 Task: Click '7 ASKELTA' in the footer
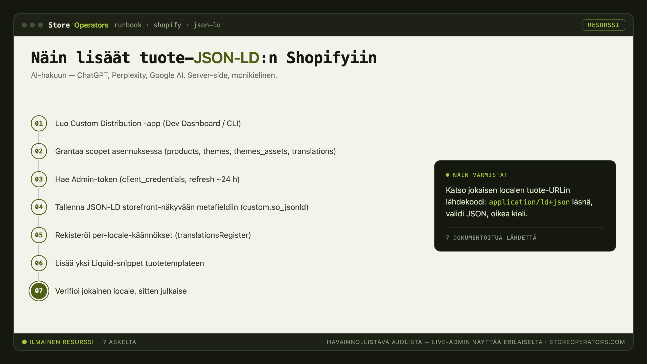(120, 342)
